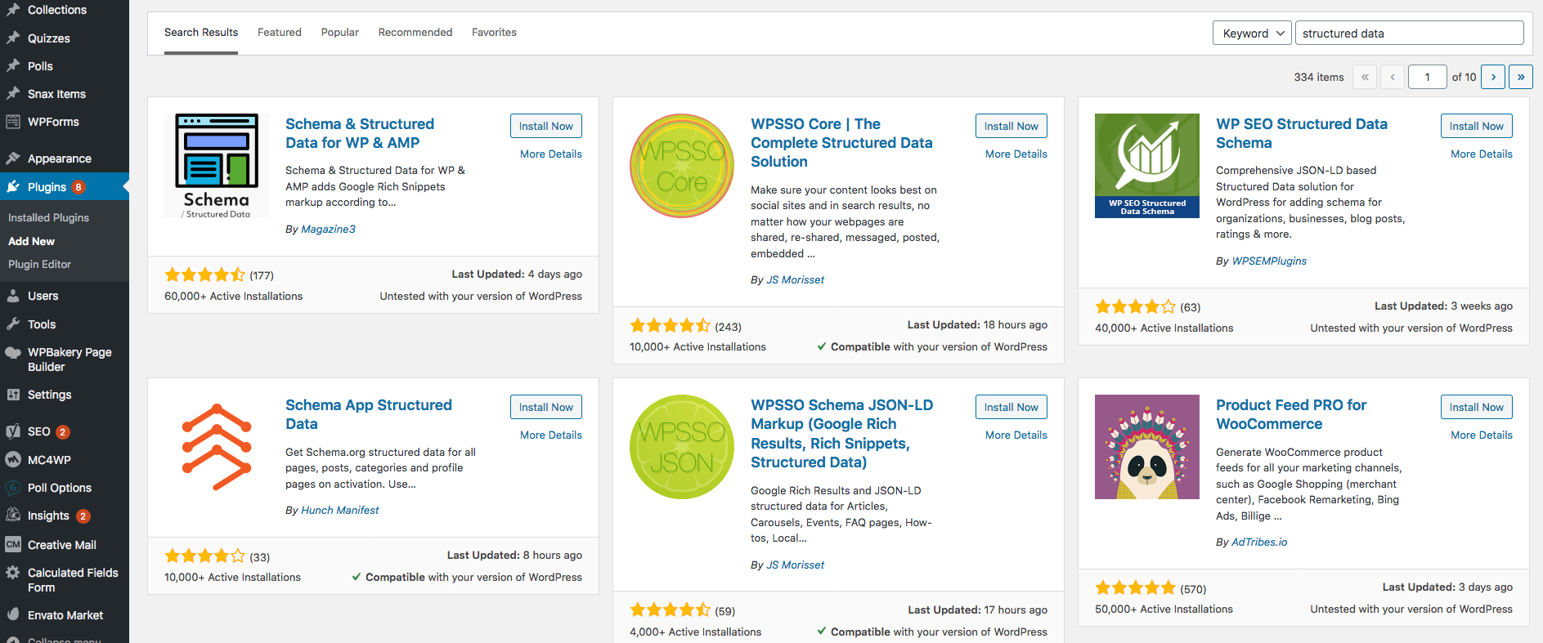The width and height of the screenshot is (1543, 643).
Task: Click the Plugins icon in sidebar
Action: 13,187
